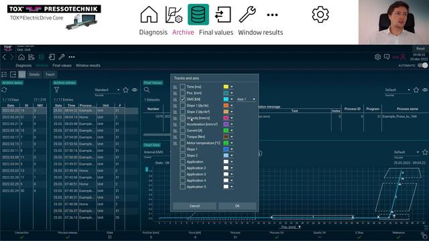The width and height of the screenshot is (429, 241).
Task: Select the highlighted columns view icon
Action: 22,74
